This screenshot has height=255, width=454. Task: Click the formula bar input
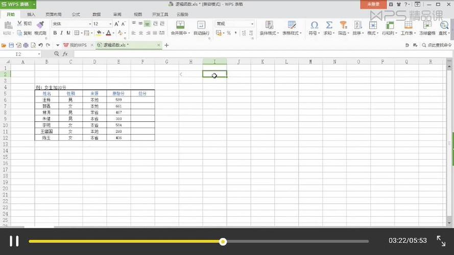pyautogui.click(x=263, y=54)
